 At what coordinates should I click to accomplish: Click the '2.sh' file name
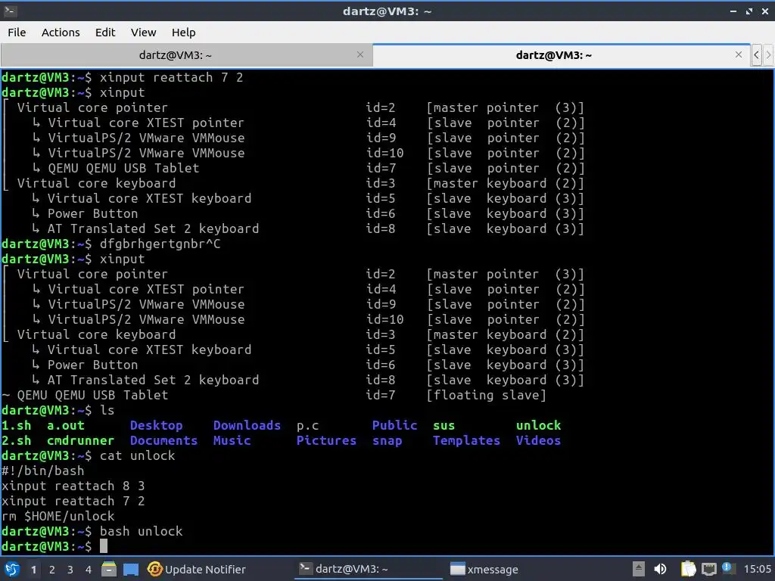click(17, 440)
